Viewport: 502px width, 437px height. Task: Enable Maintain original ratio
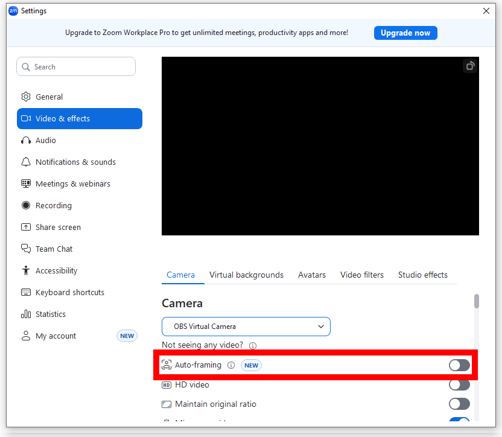[x=459, y=404]
